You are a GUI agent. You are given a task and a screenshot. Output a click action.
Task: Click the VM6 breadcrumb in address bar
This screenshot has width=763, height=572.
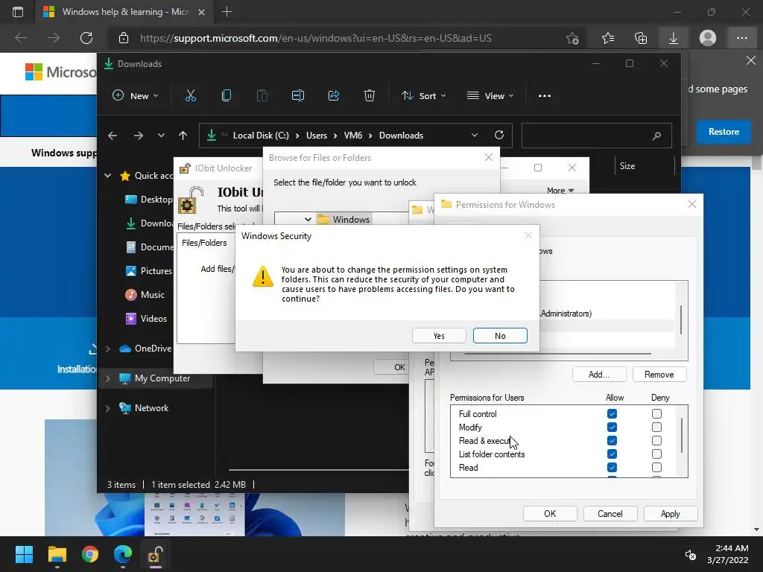pyautogui.click(x=352, y=136)
